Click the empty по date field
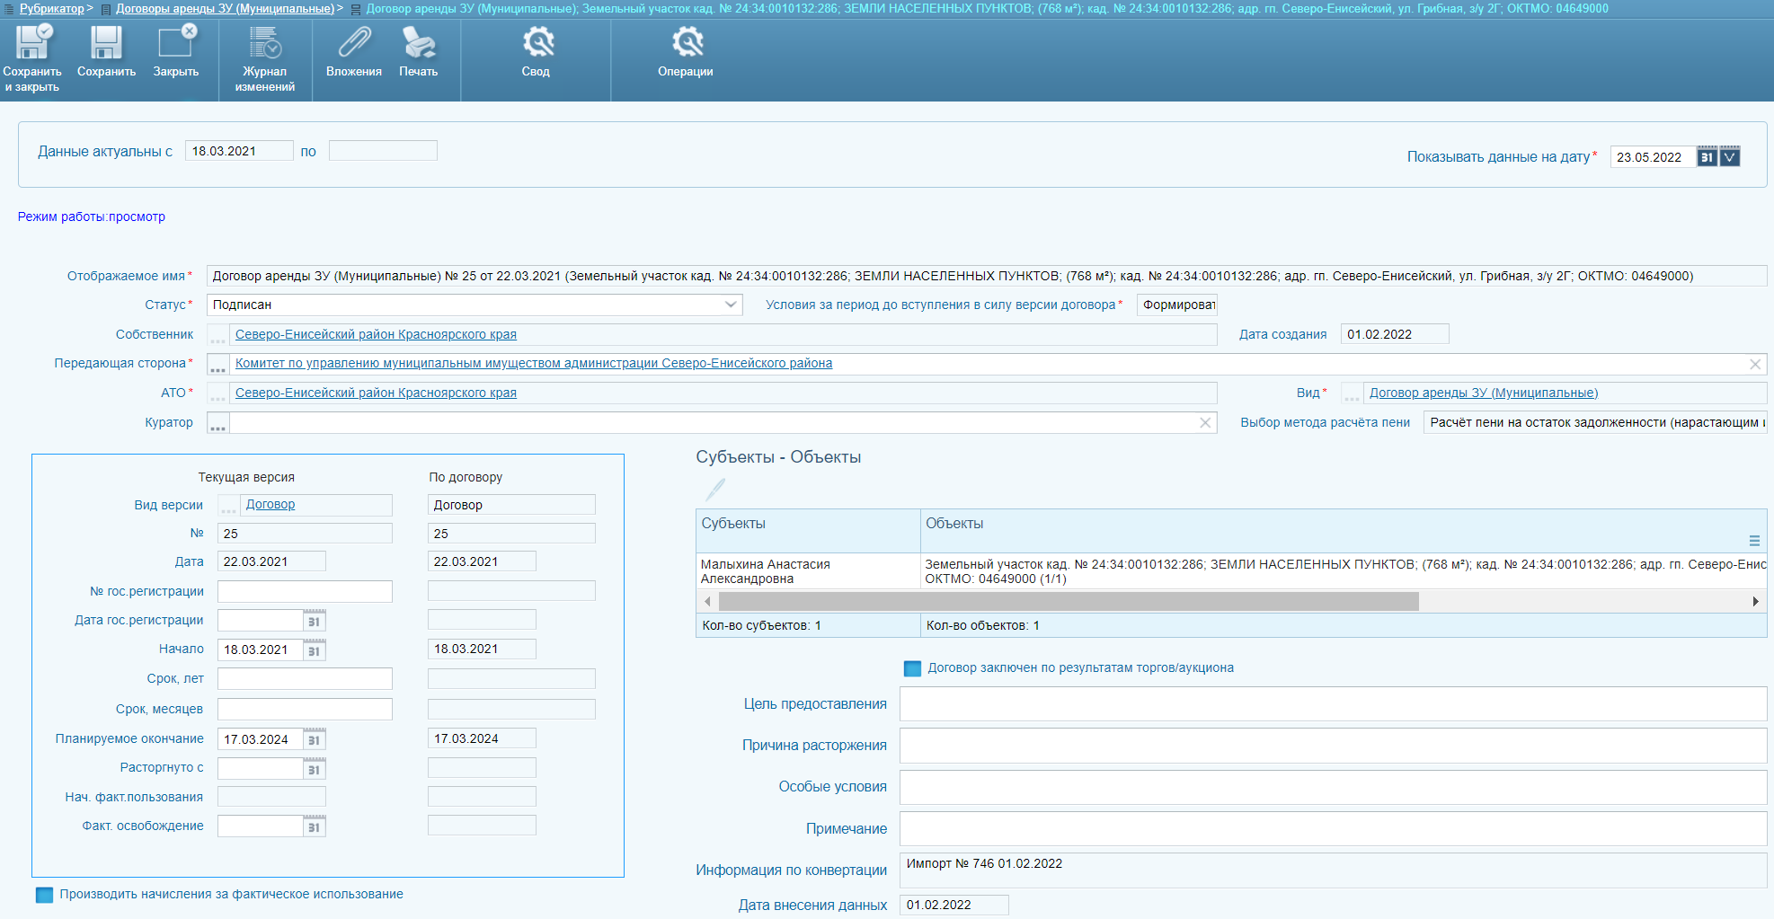This screenshot has height=919, width=1774. pyautogui.click(x=383, y=151)
